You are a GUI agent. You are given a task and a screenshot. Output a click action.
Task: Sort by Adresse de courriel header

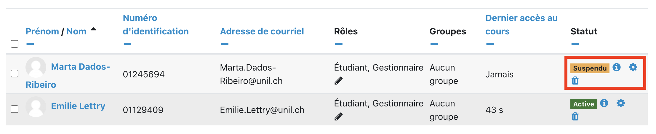click(x=262, y=31)
